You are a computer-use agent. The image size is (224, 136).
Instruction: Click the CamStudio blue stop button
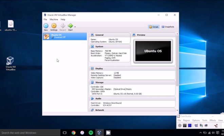pyautogui.click(x=190, y=125)
